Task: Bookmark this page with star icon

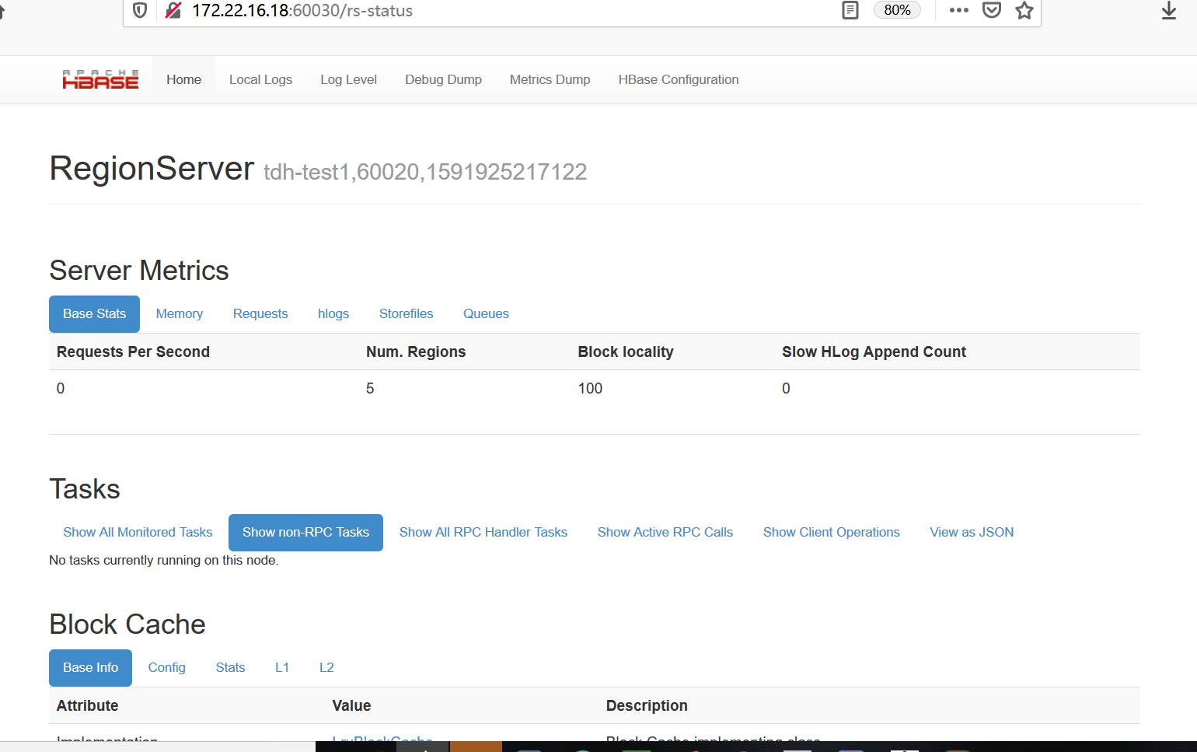Action: (x=1024, y=11)
